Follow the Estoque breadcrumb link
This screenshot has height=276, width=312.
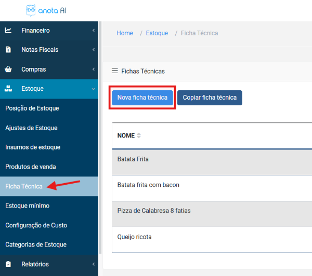pos(157,33)
